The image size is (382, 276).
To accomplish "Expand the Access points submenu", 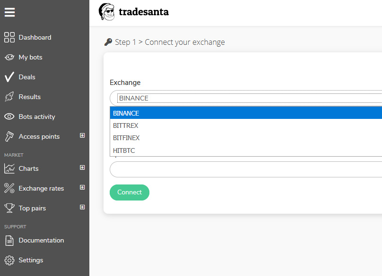I will pyautogui.click(x=82, y=135).
